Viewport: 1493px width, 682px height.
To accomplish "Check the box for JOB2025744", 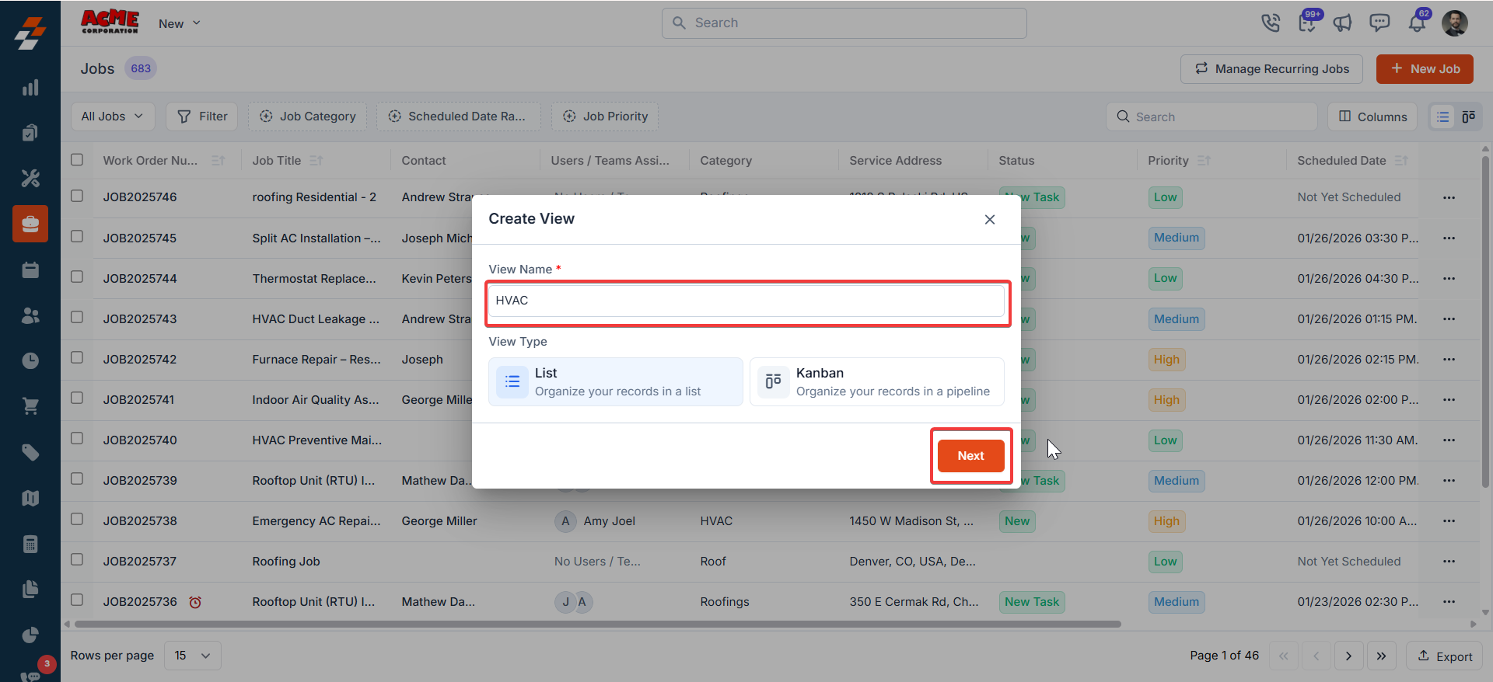I will point(77,277).
